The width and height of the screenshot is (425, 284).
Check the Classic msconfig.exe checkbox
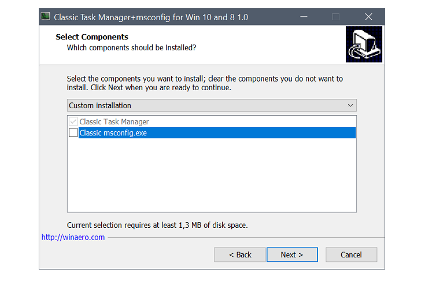pos(73,133)
